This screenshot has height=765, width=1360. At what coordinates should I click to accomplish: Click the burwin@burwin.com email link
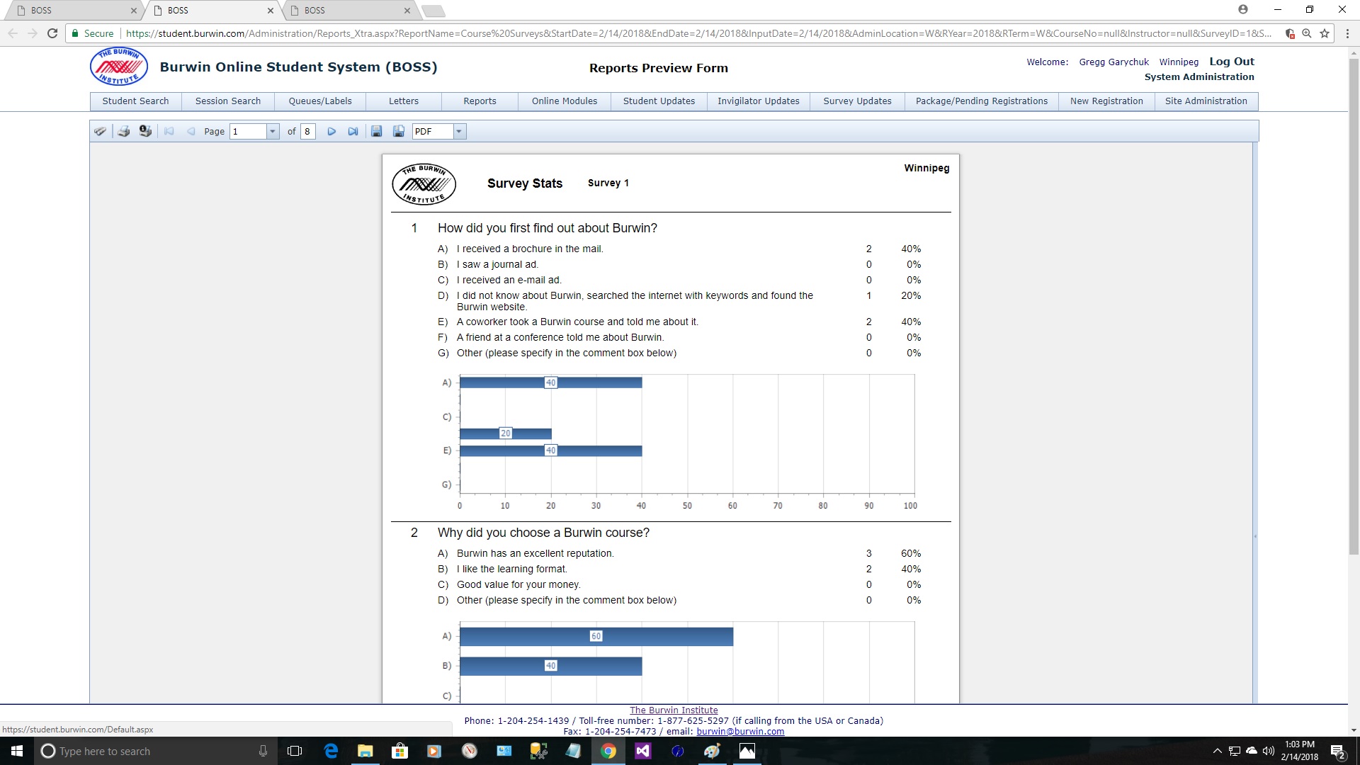coord(740,732)
